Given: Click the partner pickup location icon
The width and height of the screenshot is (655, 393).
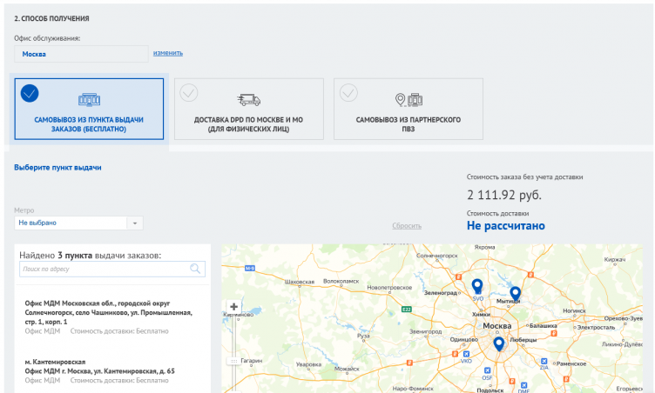Looking at the screenshot, I should [408, 99].
